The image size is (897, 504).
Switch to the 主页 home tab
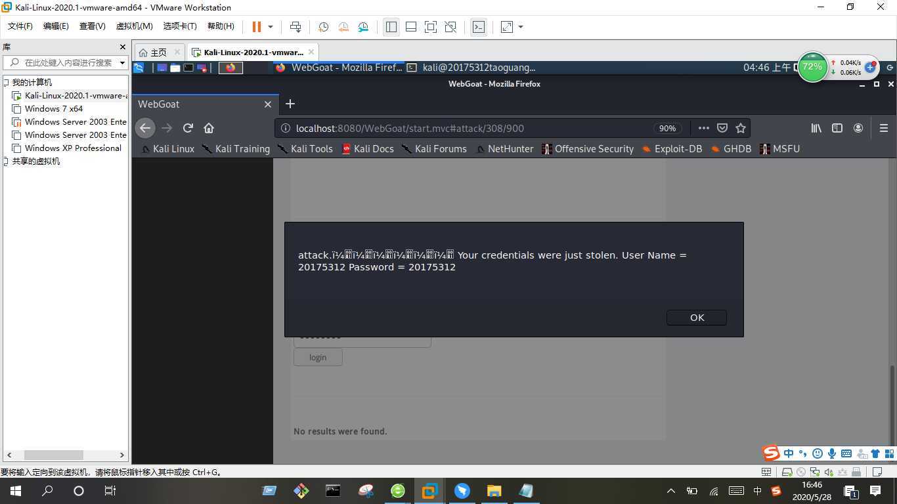click(x=159, y=52)
